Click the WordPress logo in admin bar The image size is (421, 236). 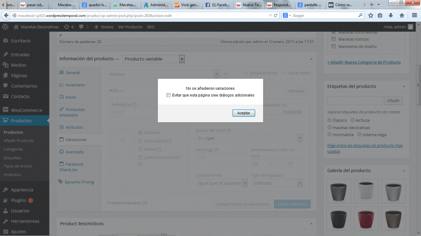5,27
